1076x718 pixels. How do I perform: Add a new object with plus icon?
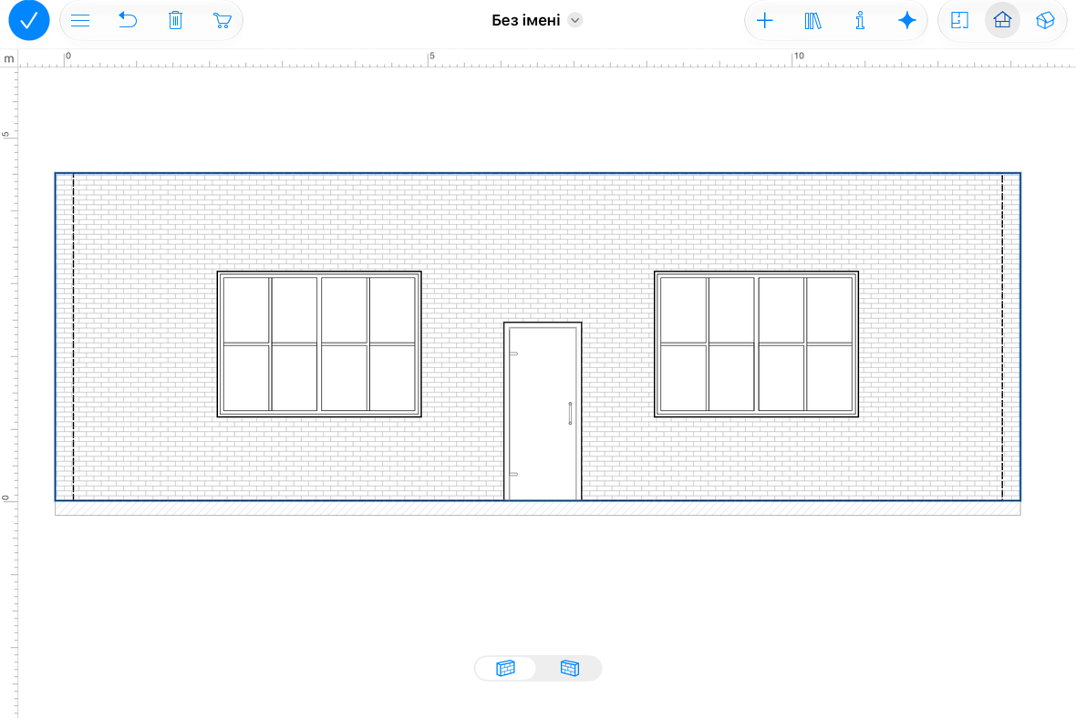click(764, 21)
